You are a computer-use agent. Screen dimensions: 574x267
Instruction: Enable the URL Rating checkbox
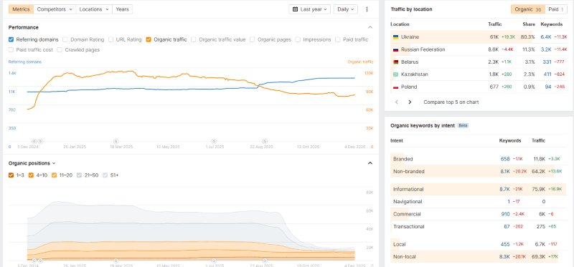110,39
